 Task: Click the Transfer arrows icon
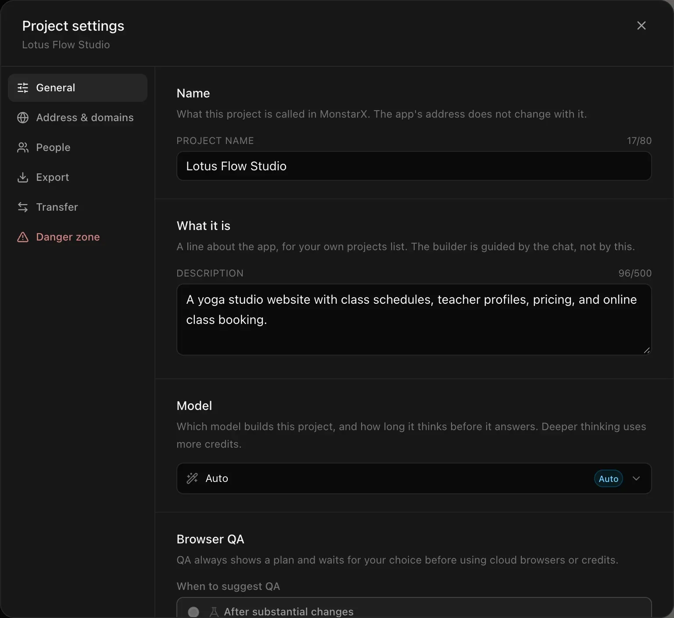pos(23,207)
